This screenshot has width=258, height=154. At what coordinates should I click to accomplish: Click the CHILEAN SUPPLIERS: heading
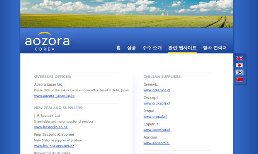tap(163, 77)
